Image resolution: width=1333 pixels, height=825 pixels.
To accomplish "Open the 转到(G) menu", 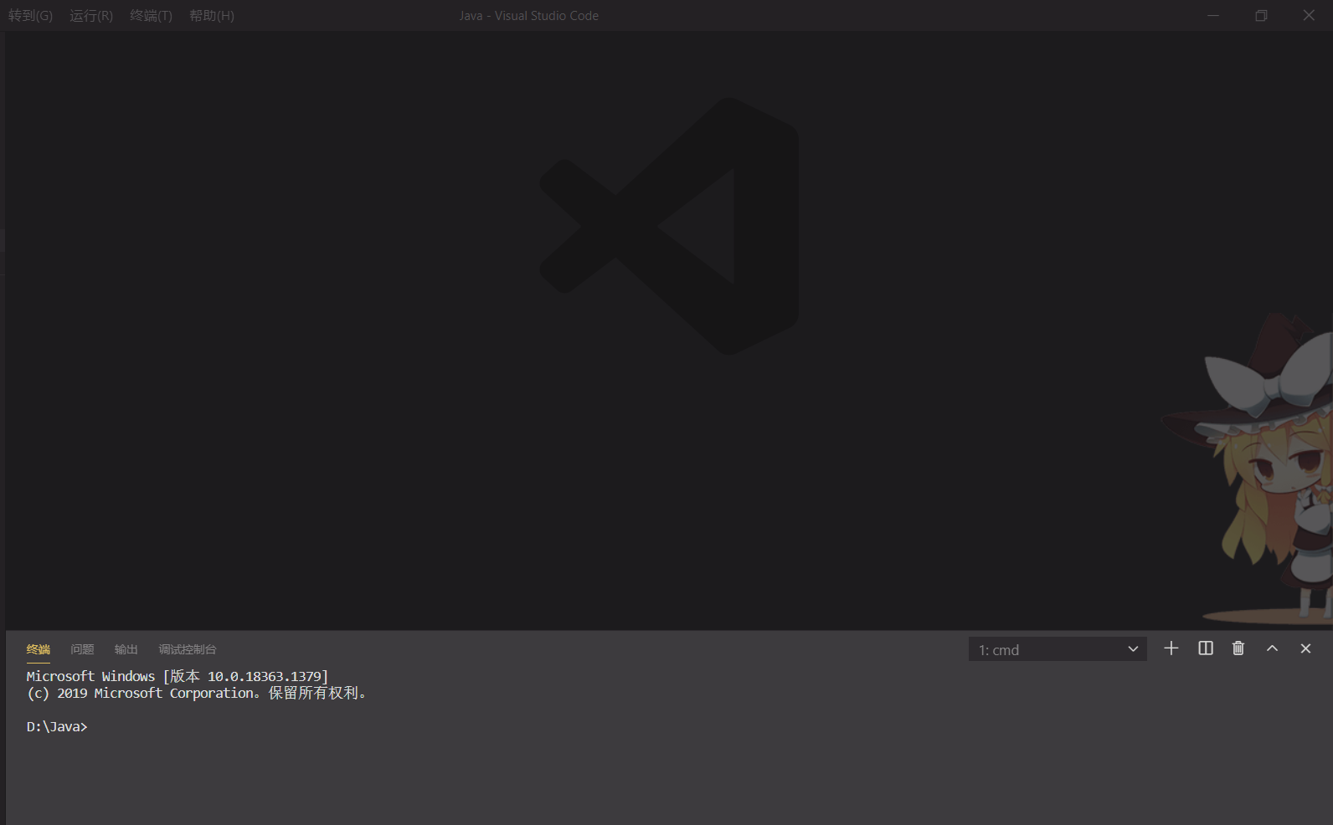I will (30, 16).
